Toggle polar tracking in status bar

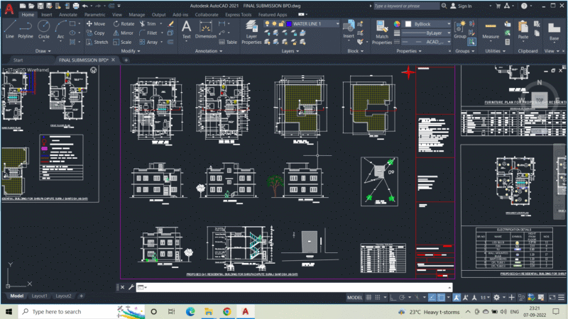(402, 297)
